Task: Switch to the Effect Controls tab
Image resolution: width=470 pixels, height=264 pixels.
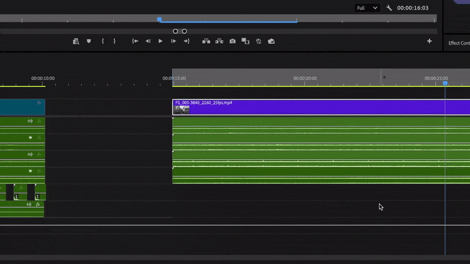Action: [459, 43]
